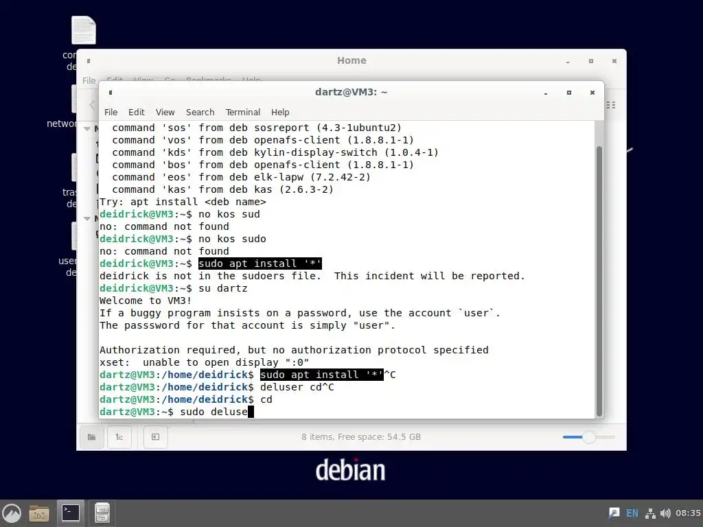The height and width of the screenshot is (527, 703).
Task: Click the current 'sudo deluse' prompt line
Action: 176,412
